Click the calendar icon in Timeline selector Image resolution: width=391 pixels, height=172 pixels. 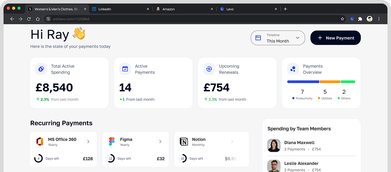pos(258,38)
